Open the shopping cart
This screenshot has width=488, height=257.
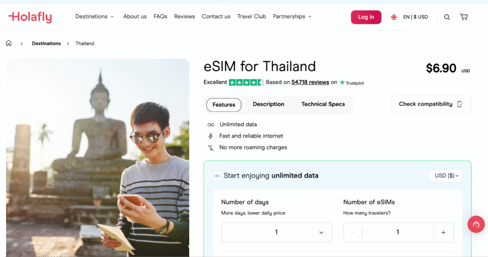(464, 17)
